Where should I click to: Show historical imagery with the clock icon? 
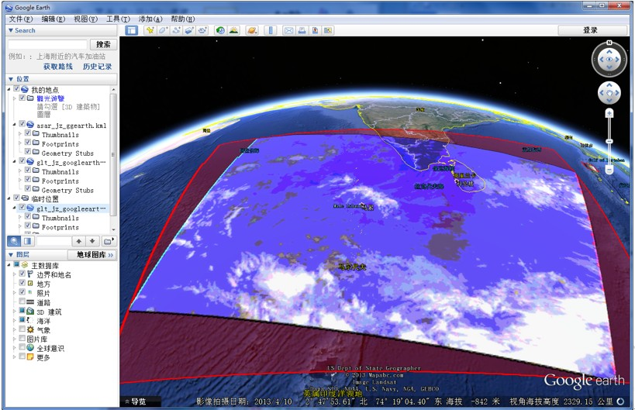(x=220, y=30)
